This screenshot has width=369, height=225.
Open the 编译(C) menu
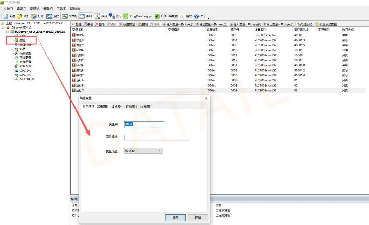click(x=48, y=9)
